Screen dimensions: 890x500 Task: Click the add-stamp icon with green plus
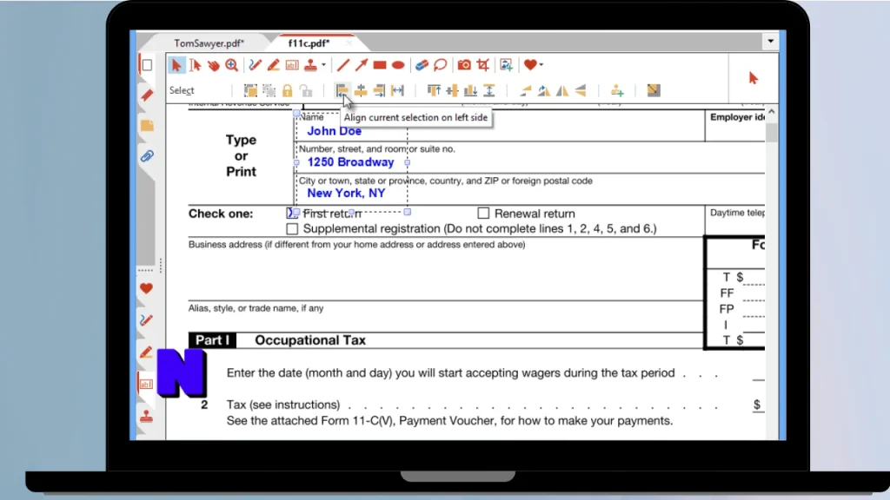[617, 90]
